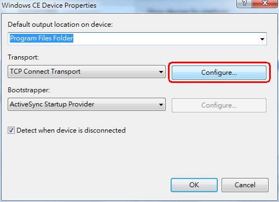
Task: Click the 'Detect when device is disconnected' label text
Action: [71, 130]
